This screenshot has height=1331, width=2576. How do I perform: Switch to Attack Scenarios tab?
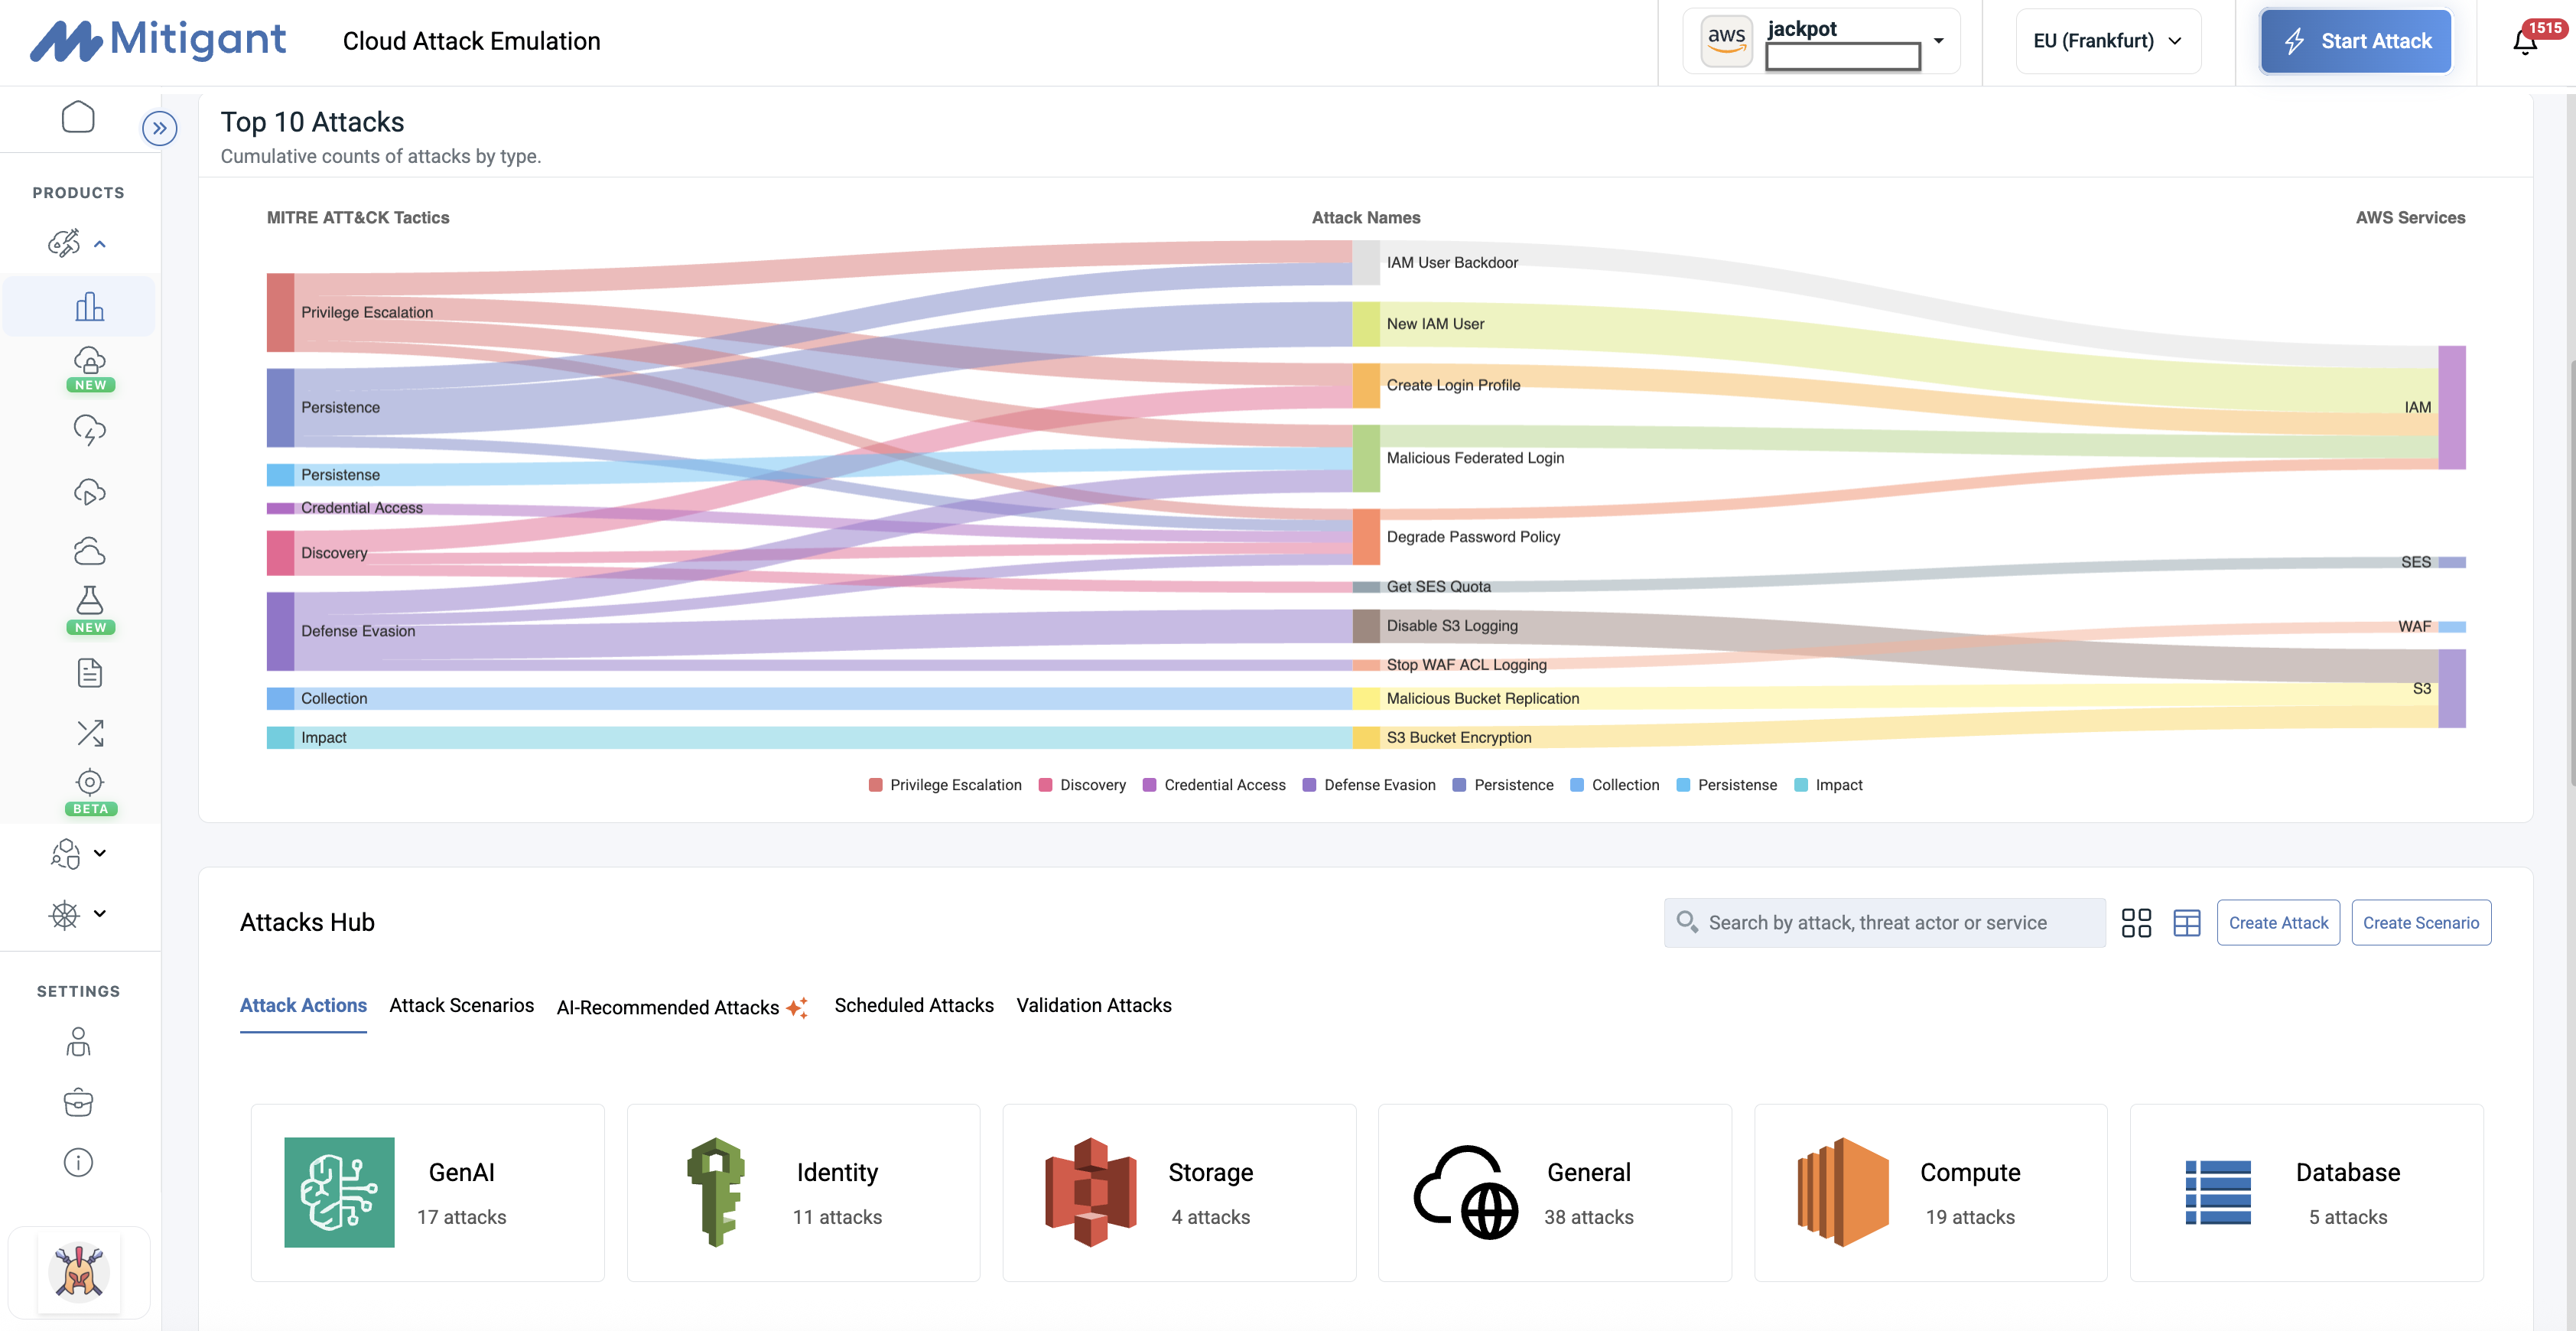[x=461, y=1005]
